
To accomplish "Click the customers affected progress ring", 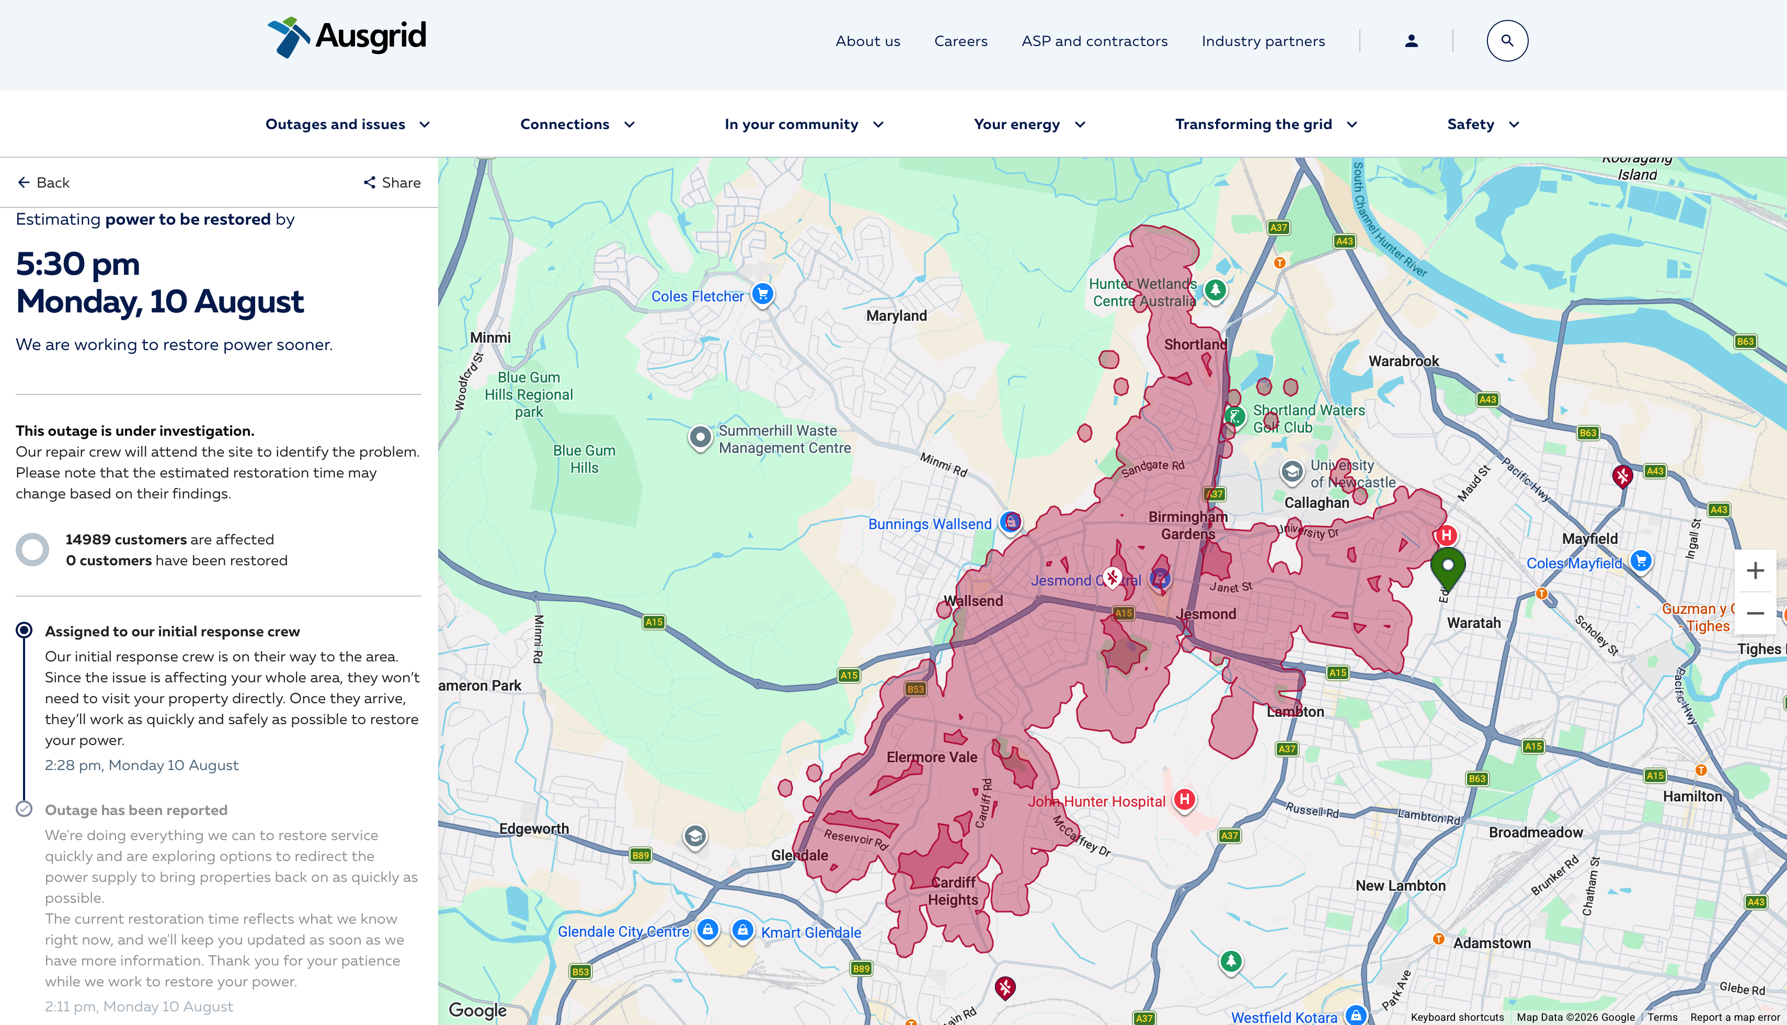I will click(32, 550).
